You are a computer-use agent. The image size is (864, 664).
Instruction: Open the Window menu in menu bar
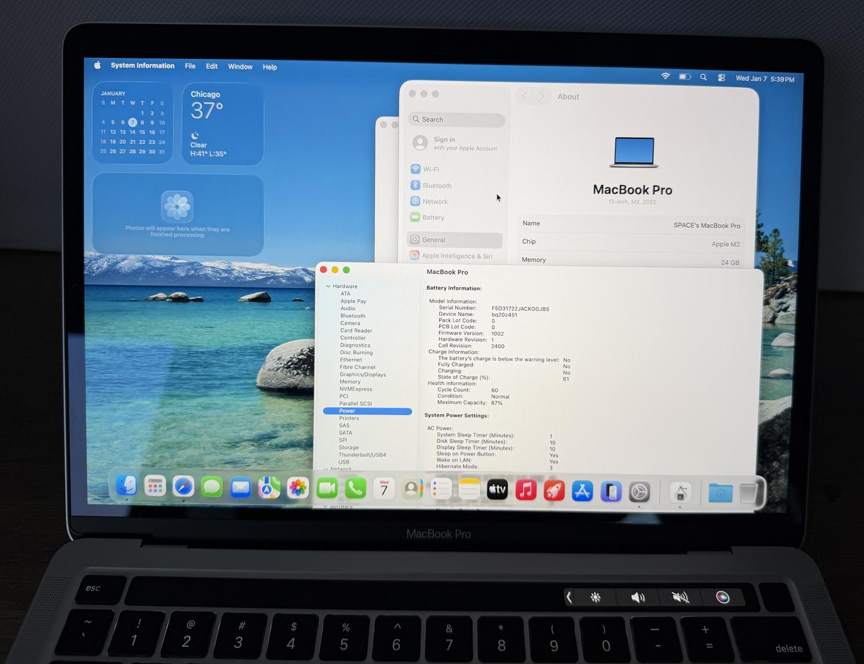[x=240, y=67]
